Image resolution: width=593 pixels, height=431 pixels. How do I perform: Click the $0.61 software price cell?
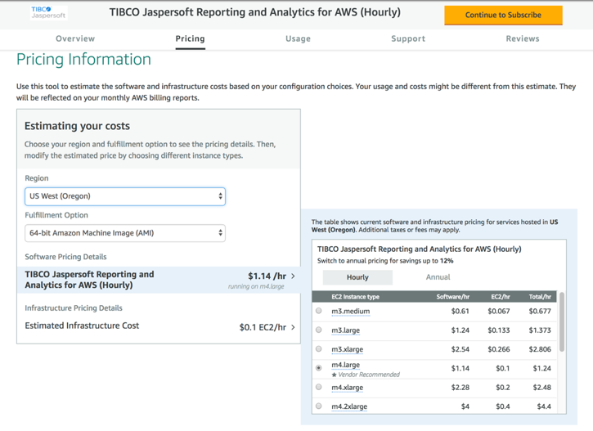(x=460, y=311)
